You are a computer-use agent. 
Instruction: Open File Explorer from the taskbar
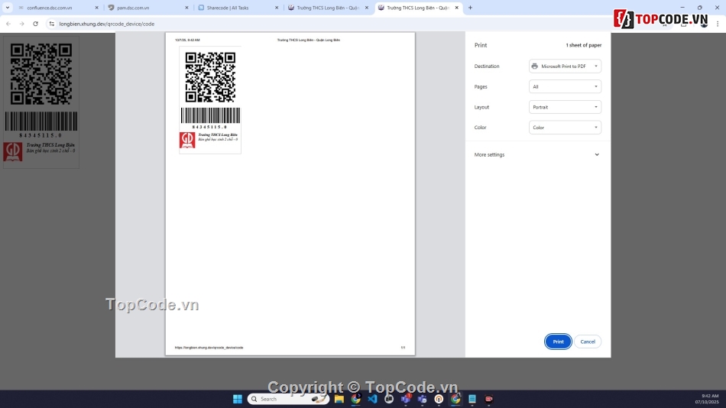(339, 399)
